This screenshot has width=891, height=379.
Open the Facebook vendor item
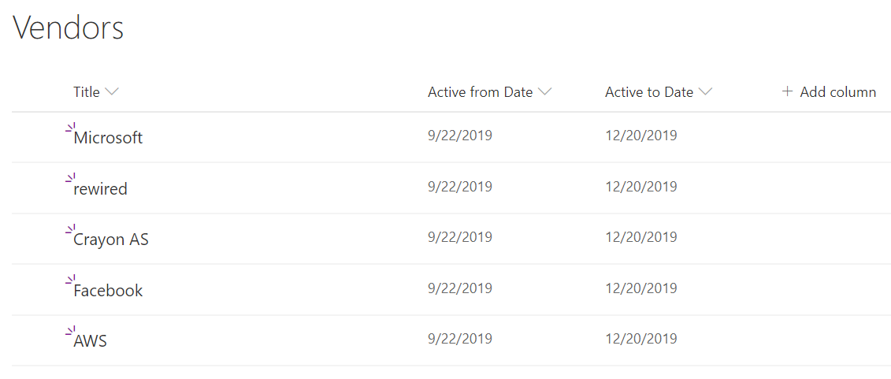click(x=108, y=291)
